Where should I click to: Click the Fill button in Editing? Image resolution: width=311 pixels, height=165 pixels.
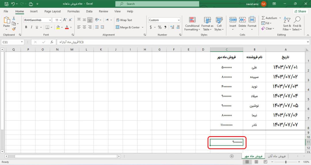266,23
